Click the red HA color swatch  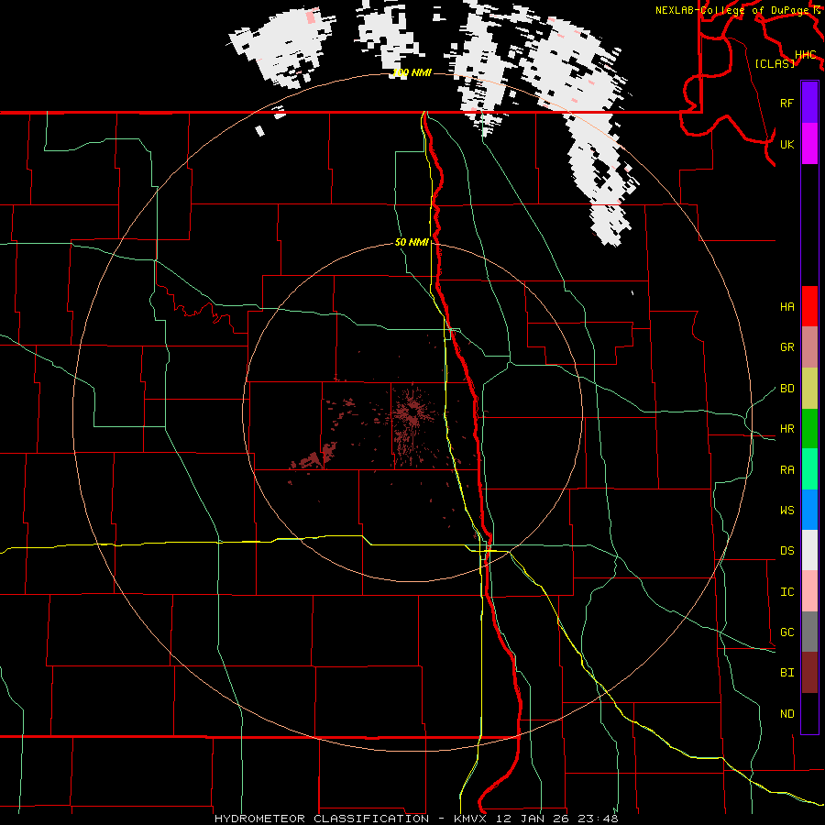tap(809, 306)
